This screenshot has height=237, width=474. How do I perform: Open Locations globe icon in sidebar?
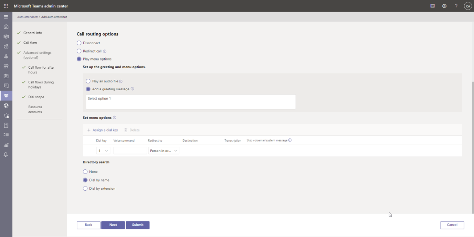tap(6, 105)
